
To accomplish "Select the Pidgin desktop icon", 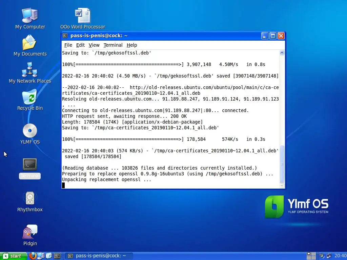I will click(30, 236).
